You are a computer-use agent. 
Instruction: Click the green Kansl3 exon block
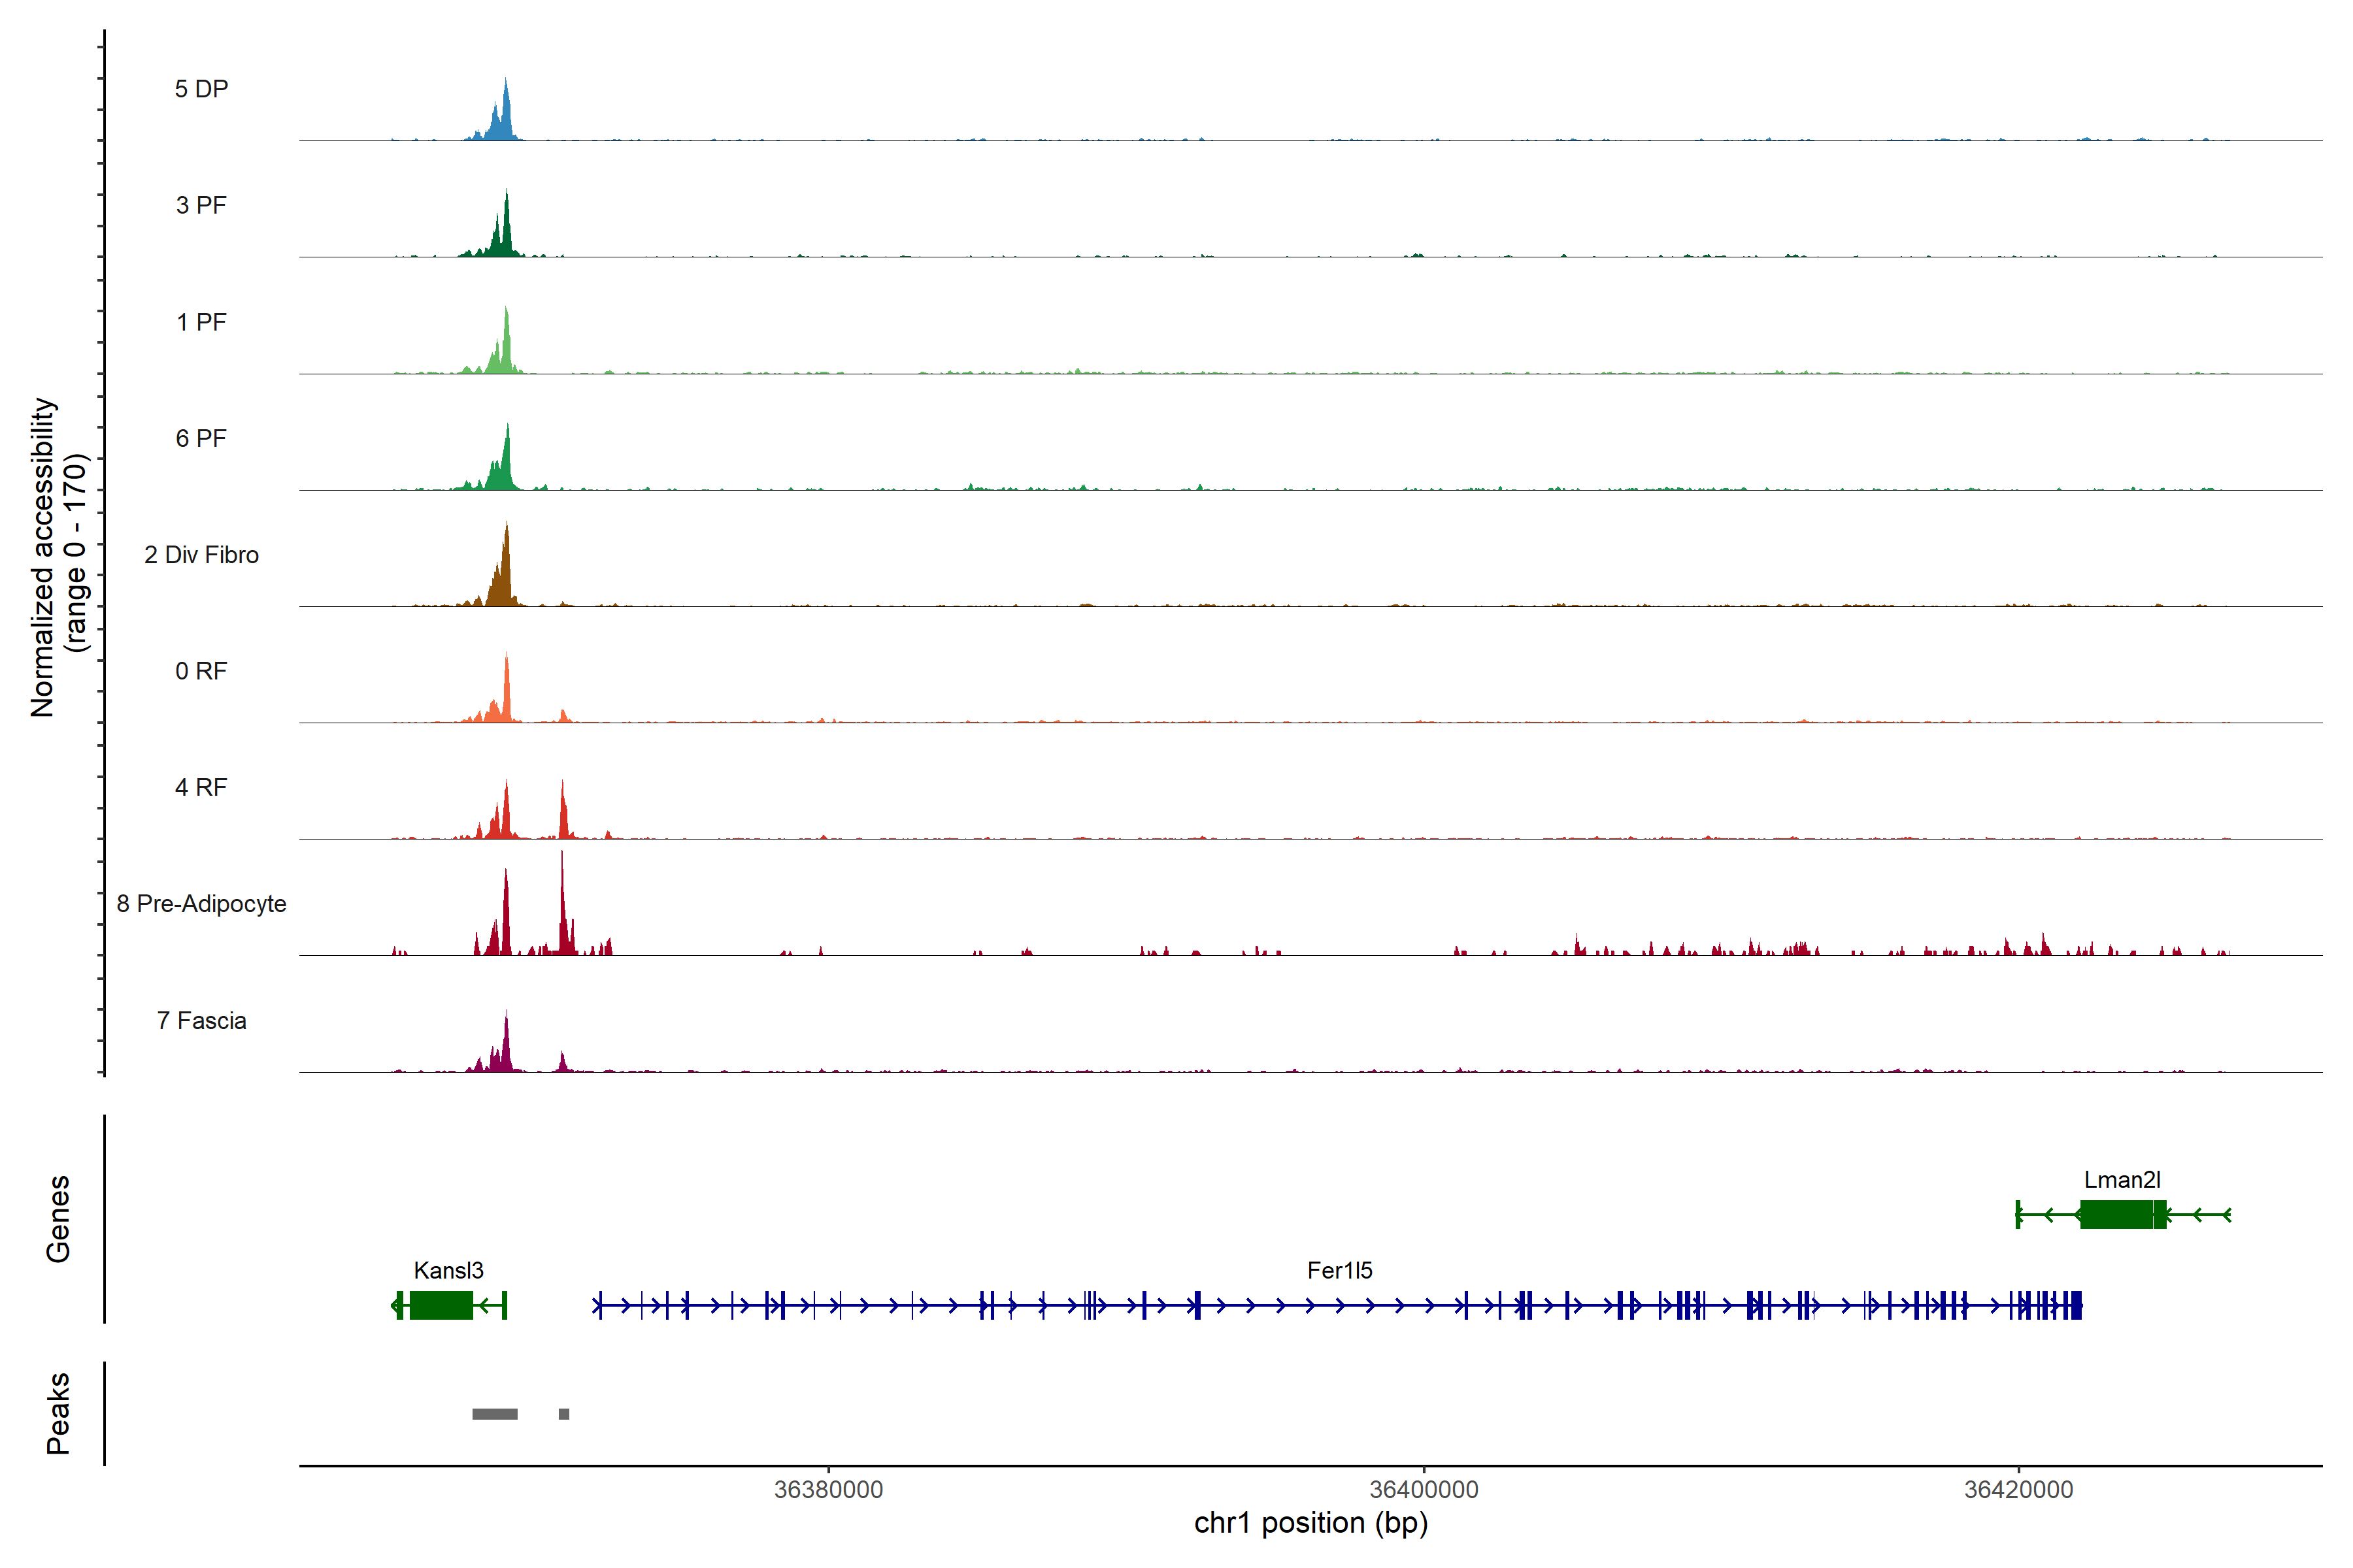(440, 1305)
